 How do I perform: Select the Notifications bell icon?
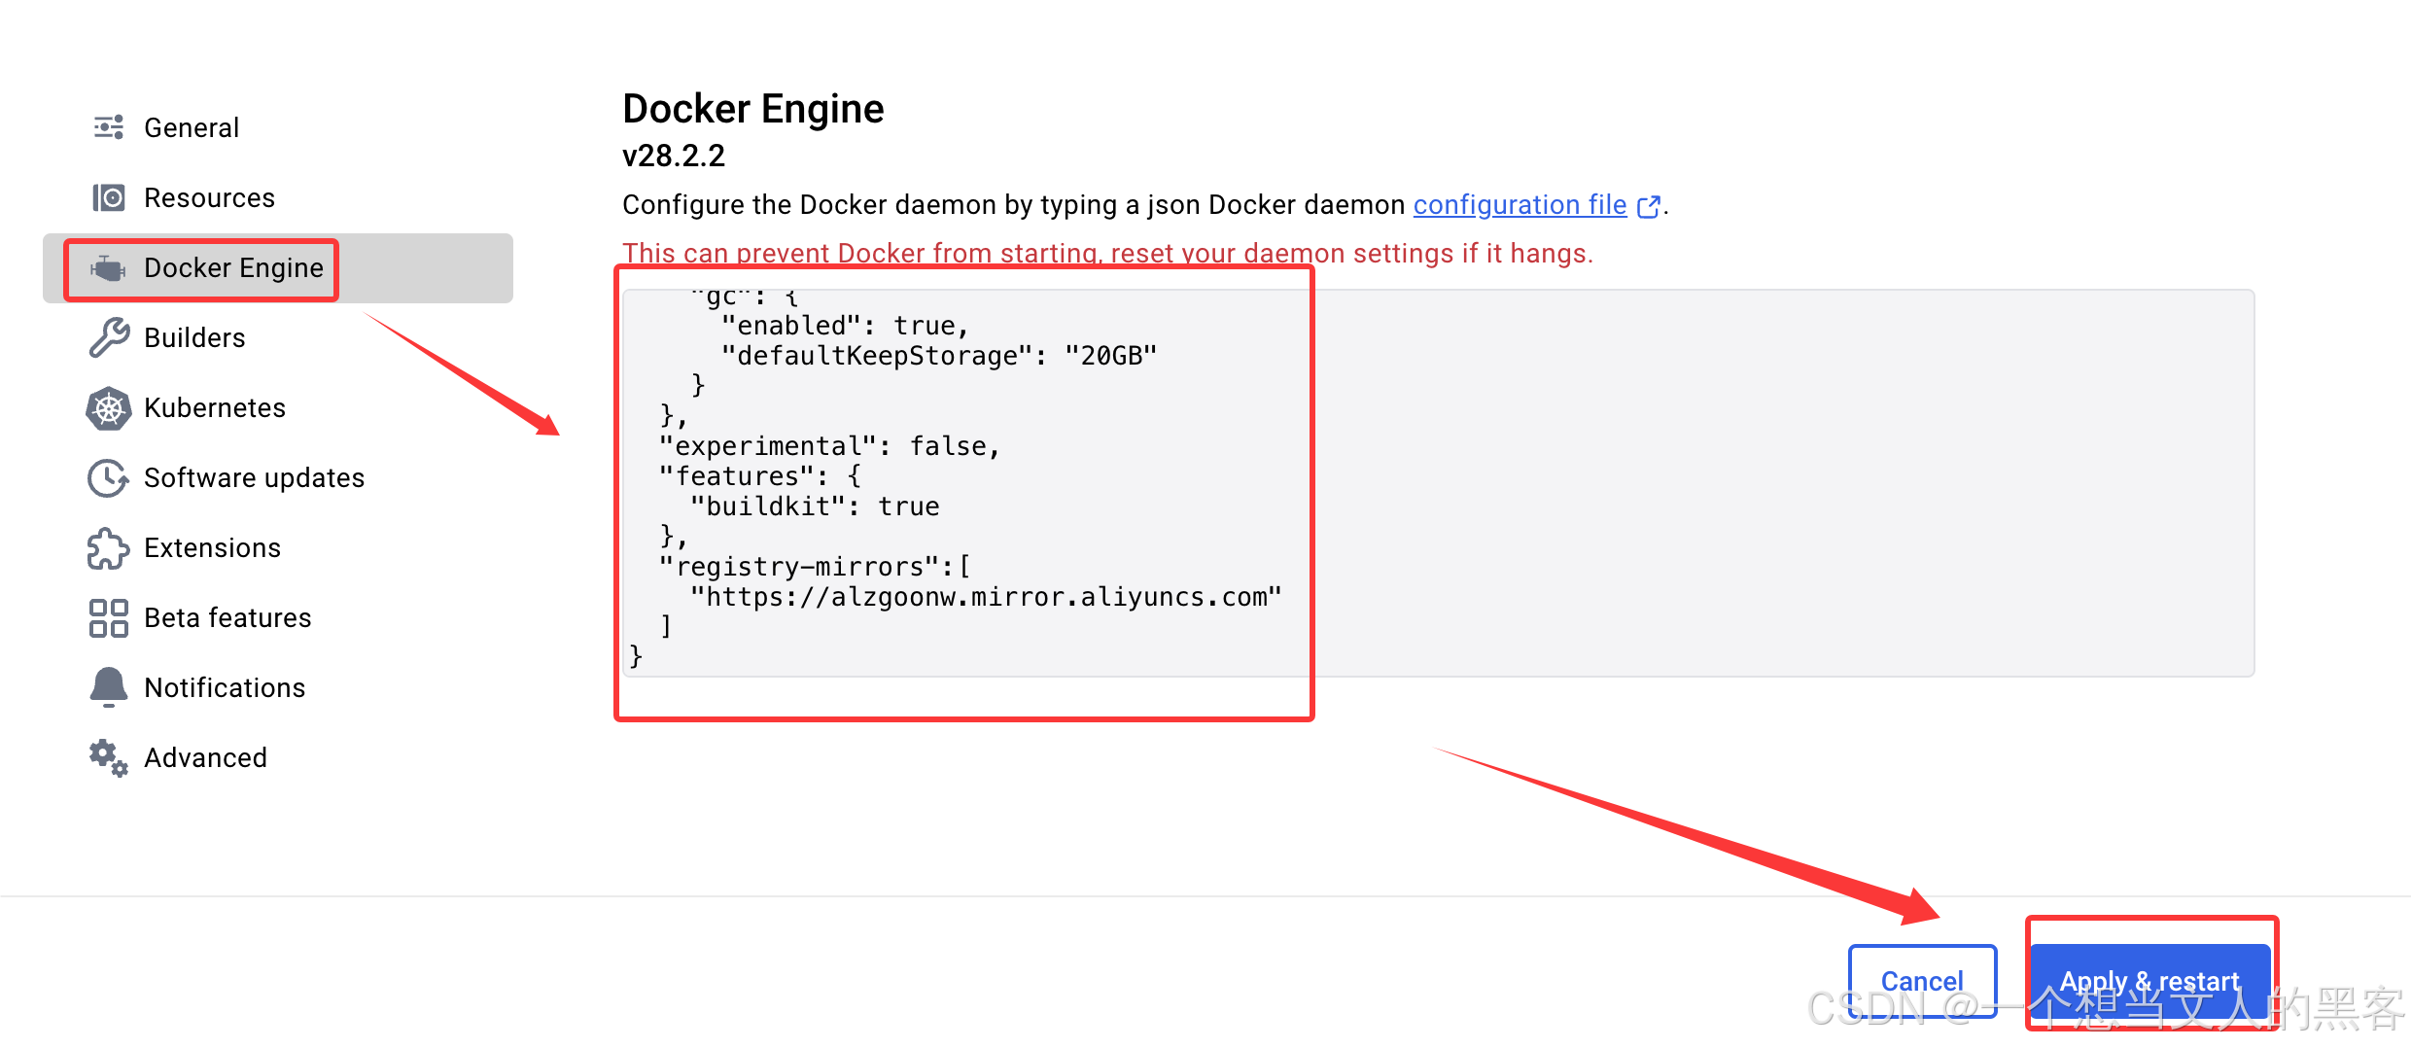pyautogui.click(x=108, y=687)
